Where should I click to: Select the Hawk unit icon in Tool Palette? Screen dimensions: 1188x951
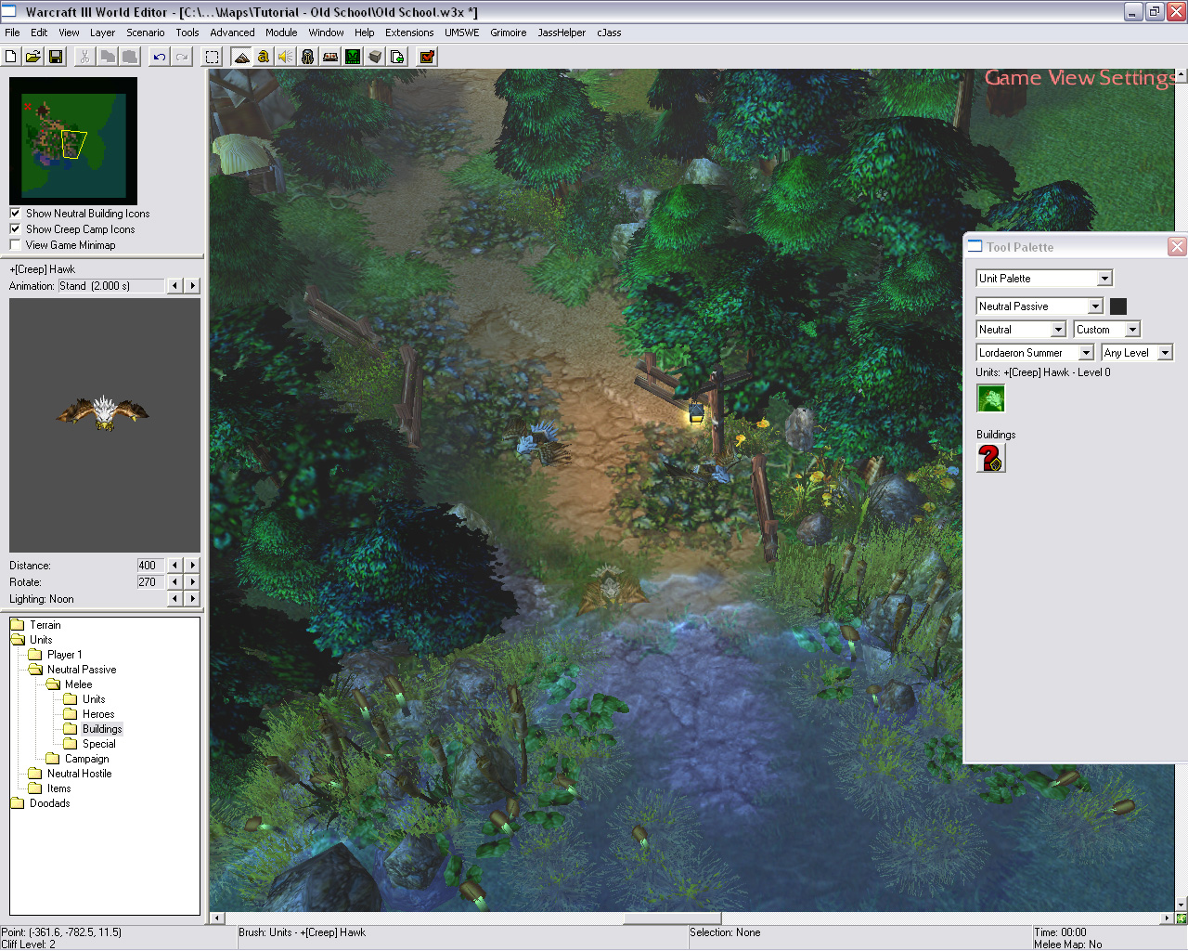(991, 398)
